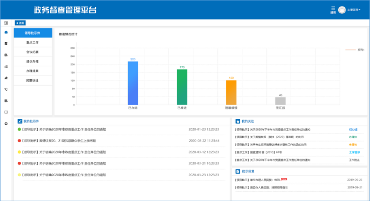Select 办理提案 in the left menu
Image resolution: width=370 pixels, height=201 pixels.
33,71
